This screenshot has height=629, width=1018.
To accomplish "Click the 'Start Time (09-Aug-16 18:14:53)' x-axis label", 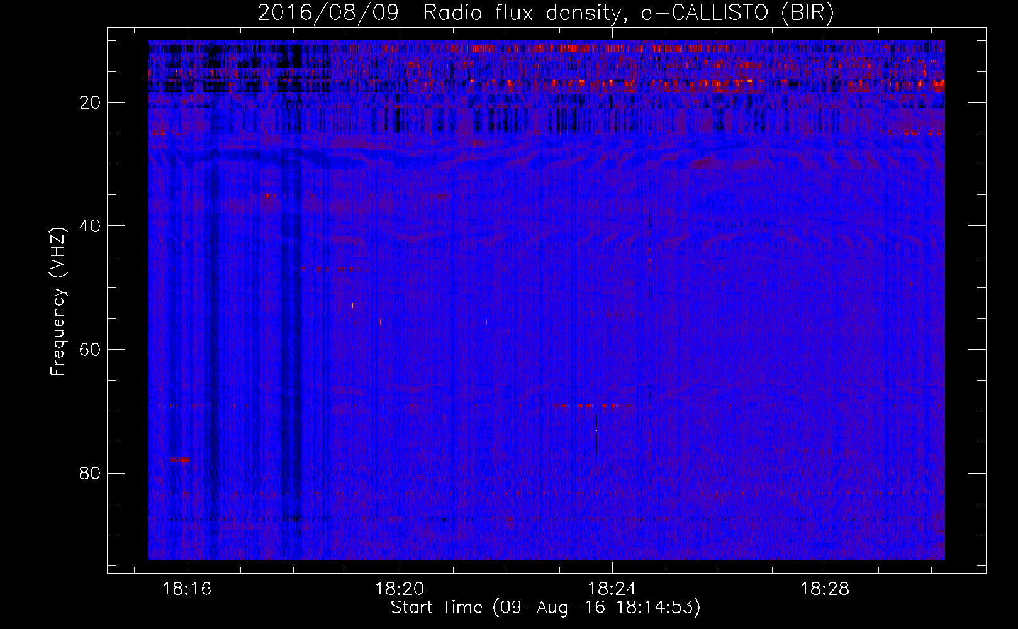I will tap(545, 608).
